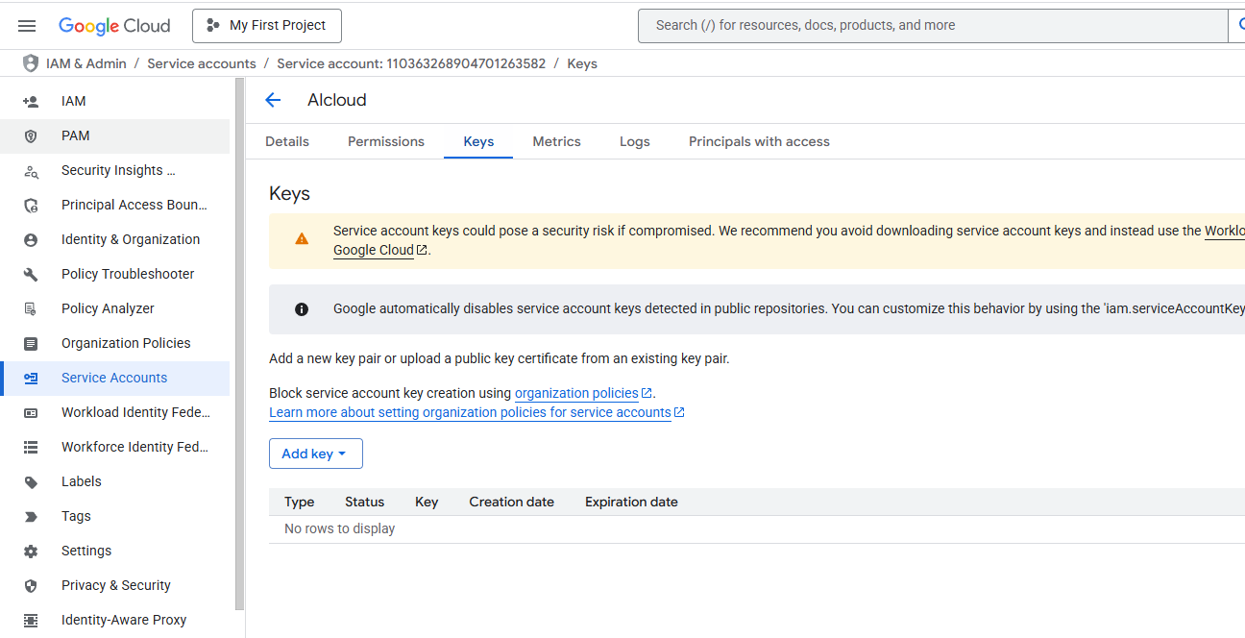The image size is (1245, 638).
Task: Click the Settings gear icon in sidebar
Action: (31, 551)
